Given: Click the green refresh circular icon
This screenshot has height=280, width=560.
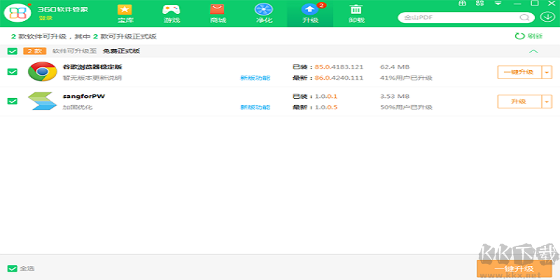Looking at the screenshot, I should pyautogui.click(x=519, y=36).
